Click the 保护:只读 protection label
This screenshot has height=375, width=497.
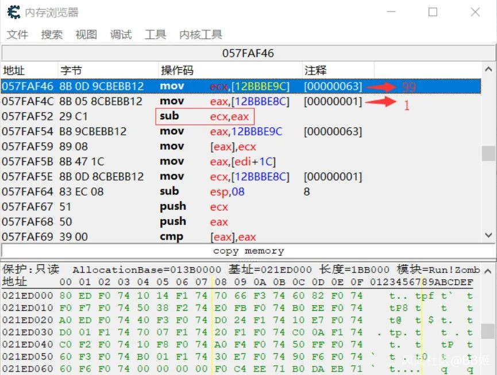(x=31, y=269)
